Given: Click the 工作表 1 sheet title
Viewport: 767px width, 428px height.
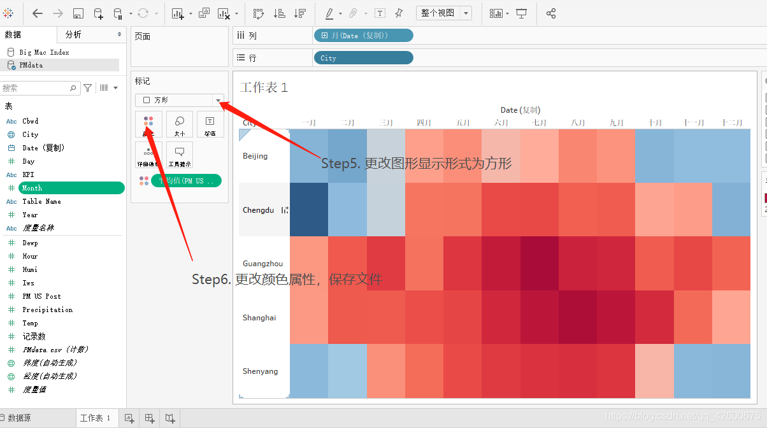Looking at the screenshot, I should pos(264,87).
